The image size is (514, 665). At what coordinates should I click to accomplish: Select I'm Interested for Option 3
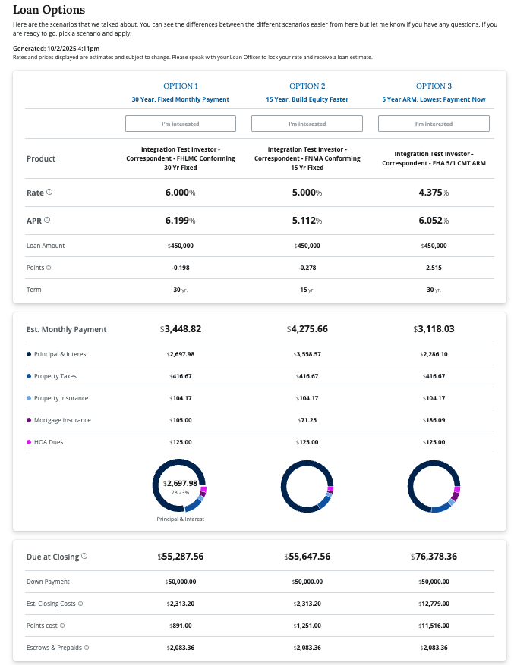click(x=434, y=124)
